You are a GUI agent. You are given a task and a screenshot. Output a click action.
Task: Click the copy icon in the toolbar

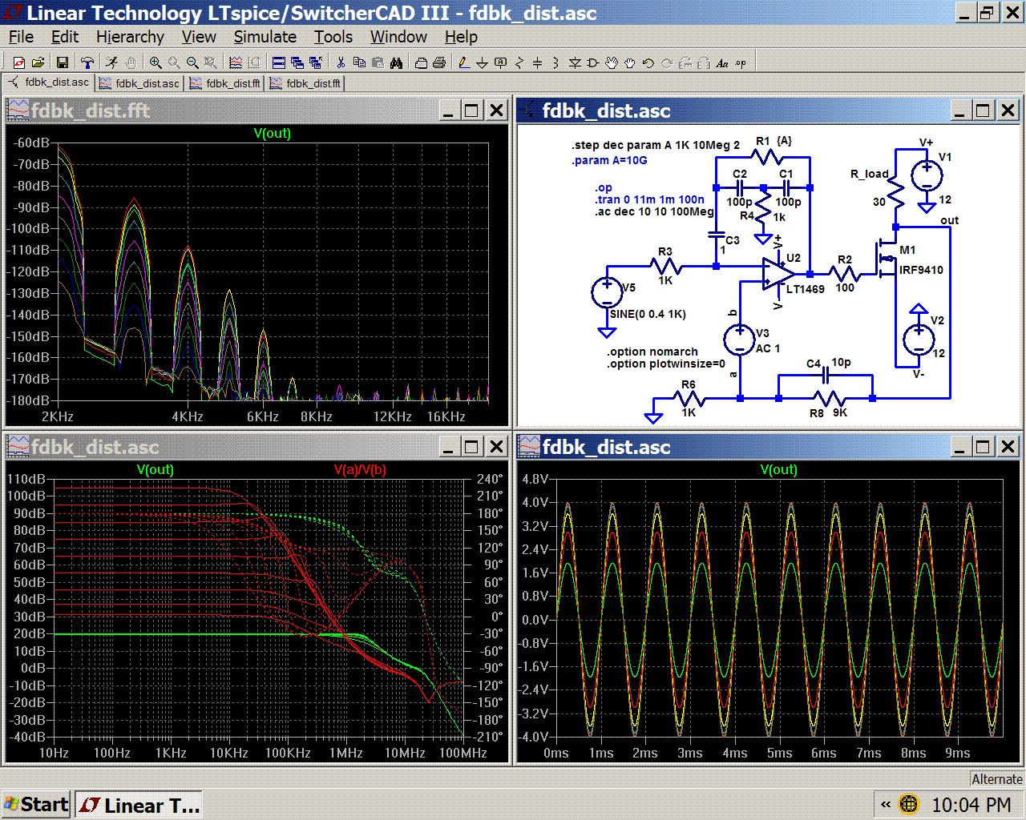tap(359, 62)
